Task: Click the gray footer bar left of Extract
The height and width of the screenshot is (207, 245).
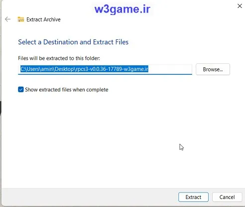Action: point(90,197)
